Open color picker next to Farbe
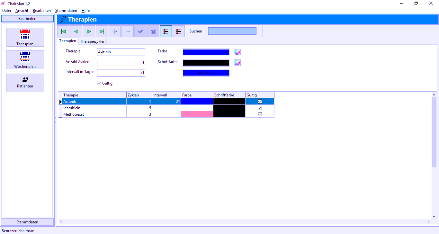Screen dimensions: 439x234 pyautogui.click(x=237, y=52)
